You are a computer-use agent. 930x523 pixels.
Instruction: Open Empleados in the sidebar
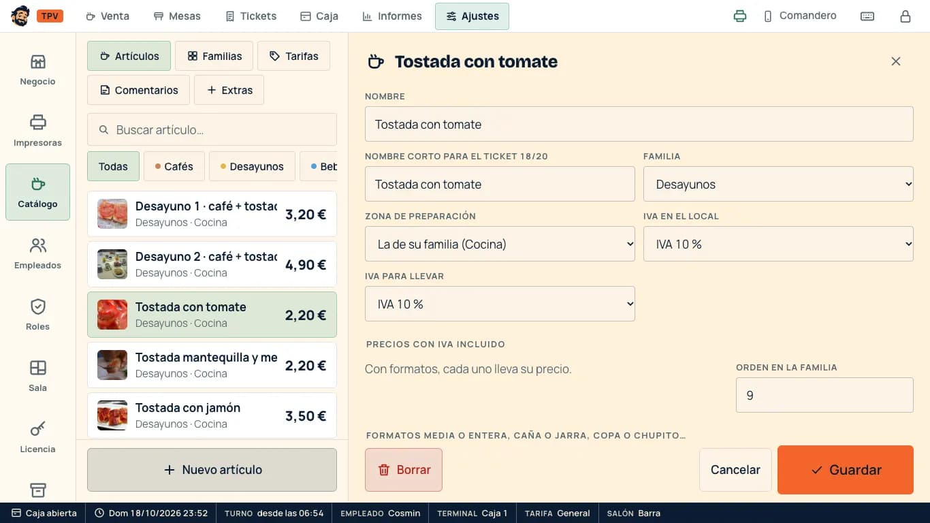[37, 254]
